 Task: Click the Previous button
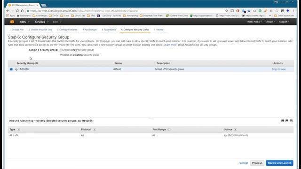pyautogui.click(x=257, y=163)
